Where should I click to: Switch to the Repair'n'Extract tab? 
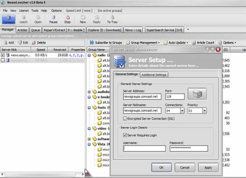coord(64,30)
